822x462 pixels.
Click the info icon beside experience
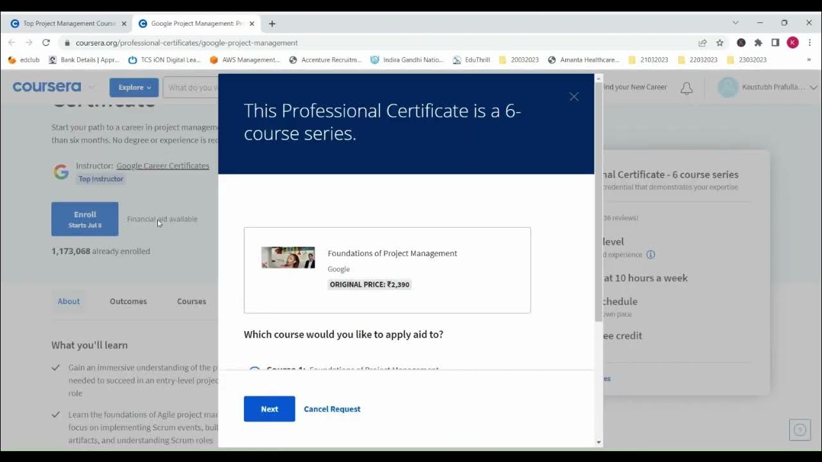click(x=651, y=255)
